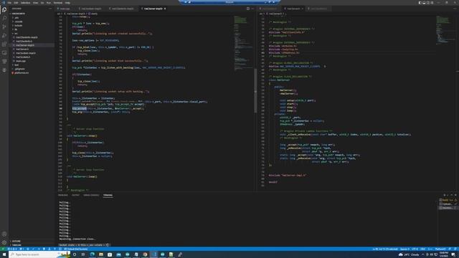Image resolution: width=459 pixels, height=258 pixels.
Task: Click the PlatformIO Clean trash icon in the status bar
Action: click(44, 249)
